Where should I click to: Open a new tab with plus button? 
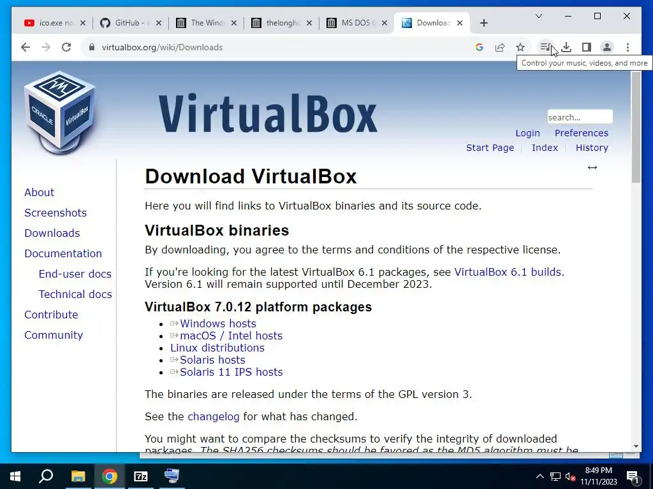pos(483,23)
